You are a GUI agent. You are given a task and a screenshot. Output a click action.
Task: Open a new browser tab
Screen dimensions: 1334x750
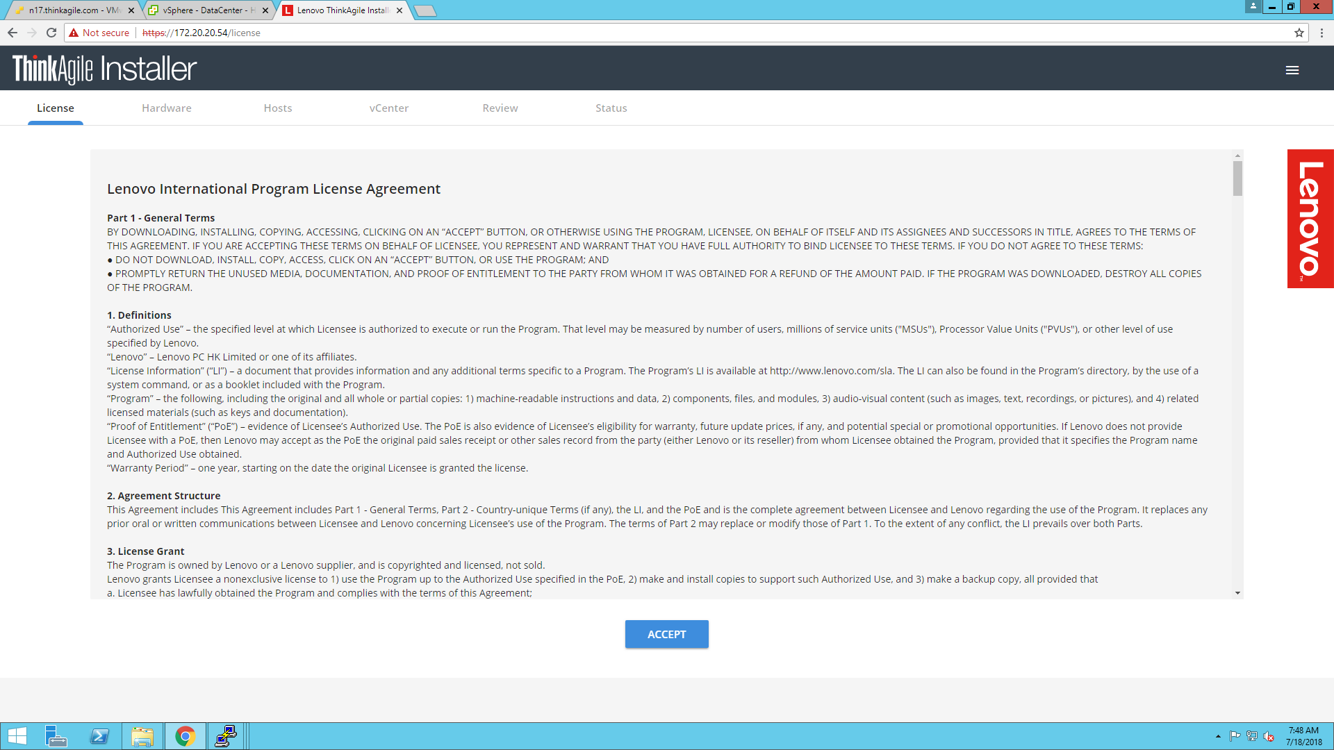point(425,10)
